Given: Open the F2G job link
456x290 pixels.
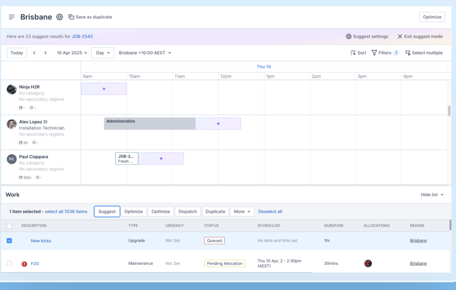Looking at the screenshot, I should [x=35, y=264].
